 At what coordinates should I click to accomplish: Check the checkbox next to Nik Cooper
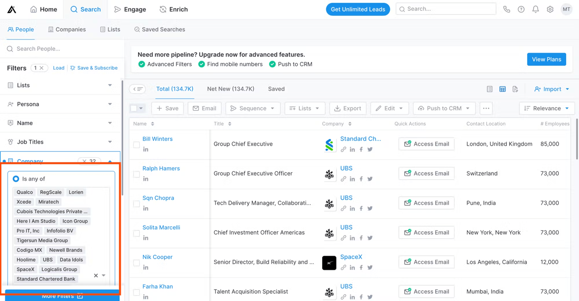[136, 263]
